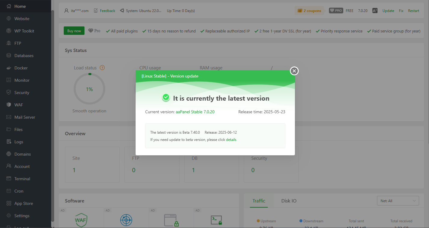
Task: Click the help icon next to Load status
Action: click(102, 68)
